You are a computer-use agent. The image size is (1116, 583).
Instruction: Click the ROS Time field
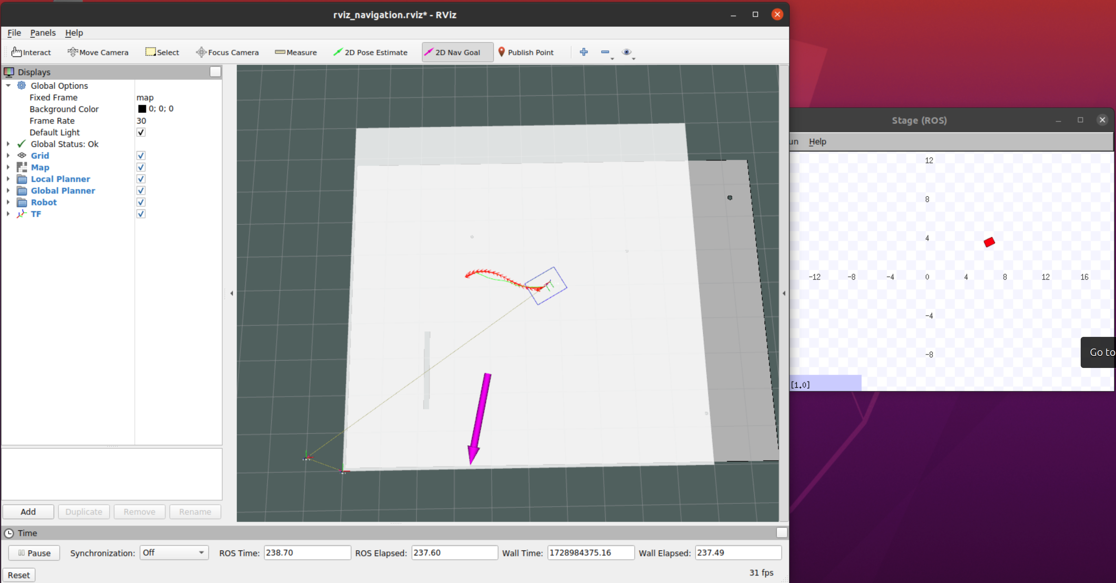[307, 553]
